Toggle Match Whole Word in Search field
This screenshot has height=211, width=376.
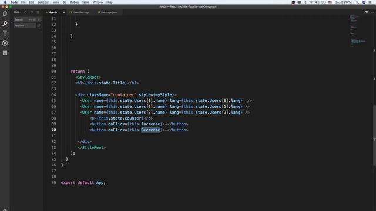pyautogui.click(x=35, y=19)
